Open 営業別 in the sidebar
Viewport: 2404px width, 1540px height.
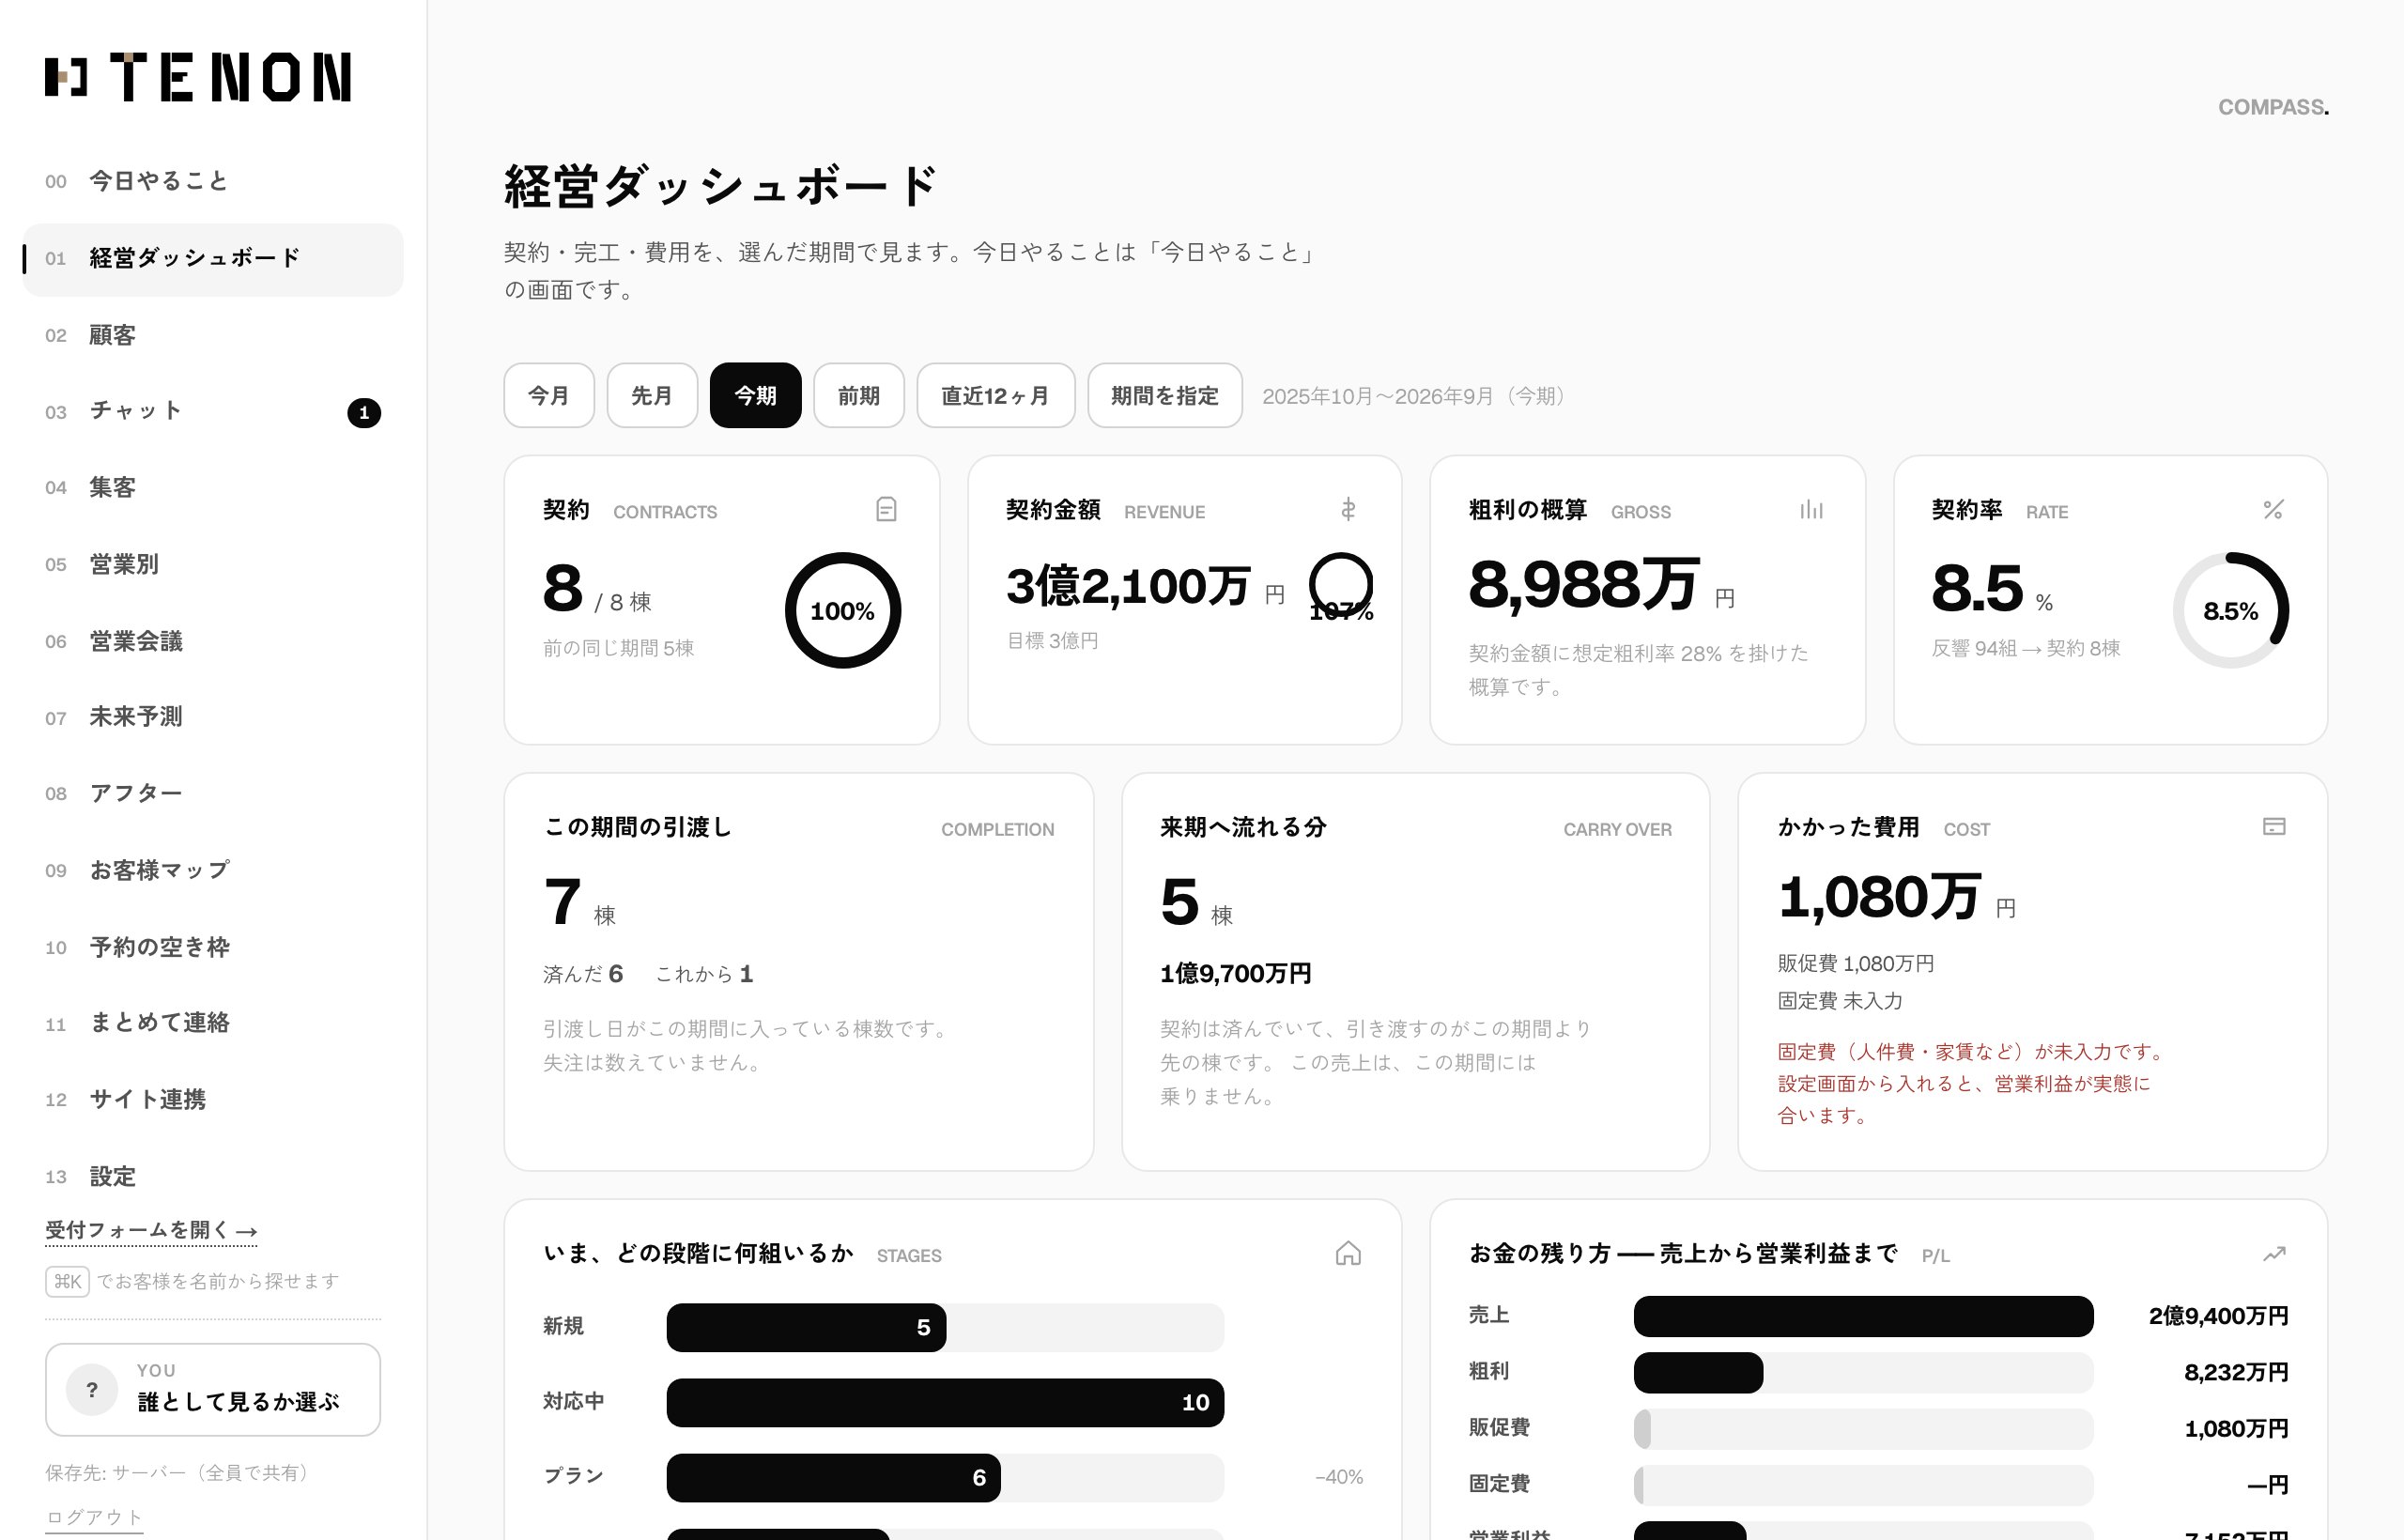click(213, 565)
